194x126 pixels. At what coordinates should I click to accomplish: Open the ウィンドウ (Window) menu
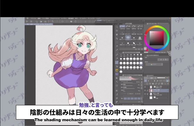click(x=91, y=18)
